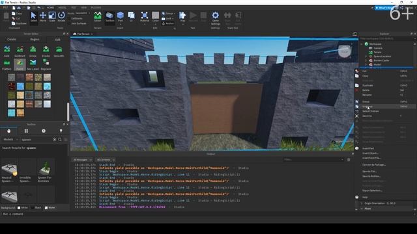The image size is (417, 234).
Task: Choose Insert Part in context menu
Action: [385, 148]
